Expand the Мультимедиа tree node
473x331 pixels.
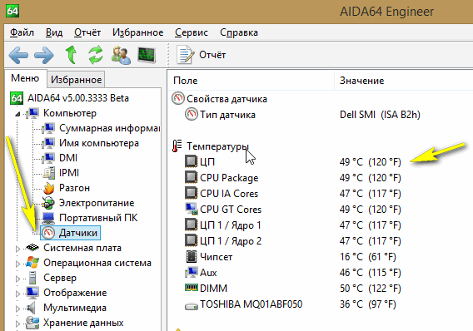coord(17,309)
